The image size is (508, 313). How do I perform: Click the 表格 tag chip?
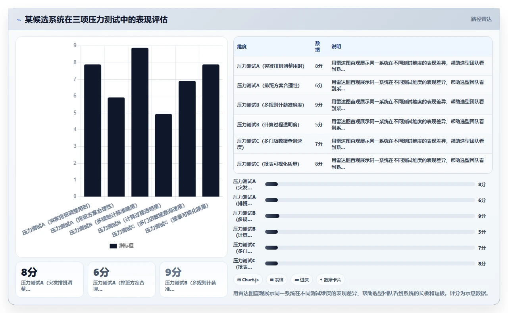point(277,280)
